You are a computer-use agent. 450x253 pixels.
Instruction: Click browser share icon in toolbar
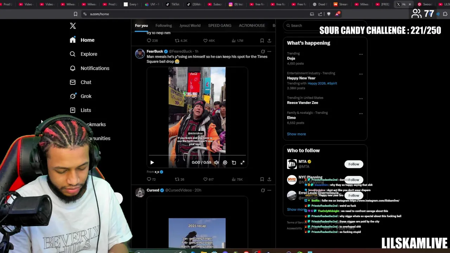pos(320,14)
